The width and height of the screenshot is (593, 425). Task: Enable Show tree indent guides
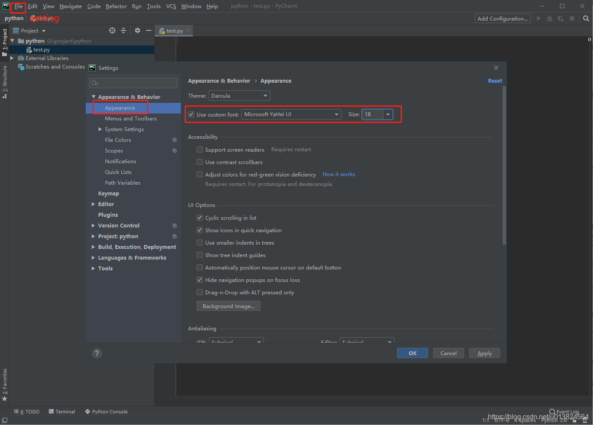(200, 255)
